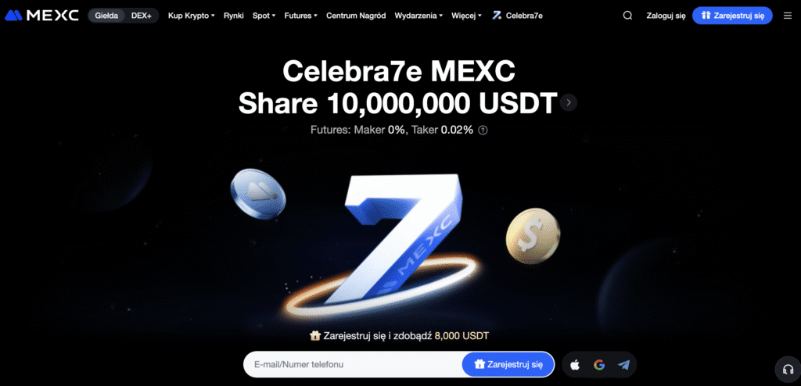Viewport: 801px width, 386px height.
Task: Sign up with Google icon
Action: [599, 365]
